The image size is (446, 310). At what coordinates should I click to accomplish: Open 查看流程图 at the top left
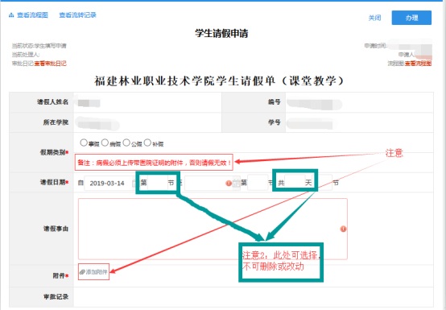(32, 15)
